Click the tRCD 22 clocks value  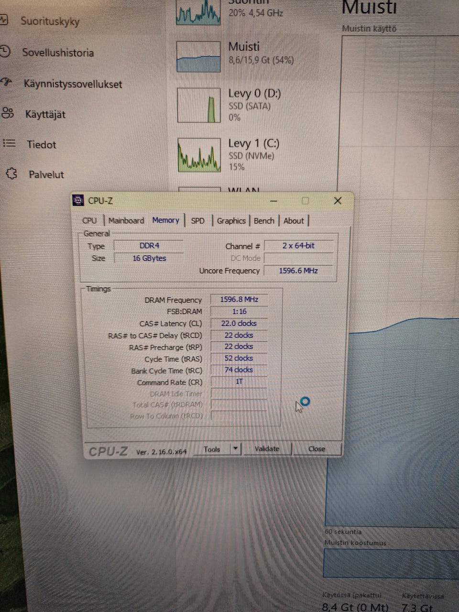[x=239, y=335]
